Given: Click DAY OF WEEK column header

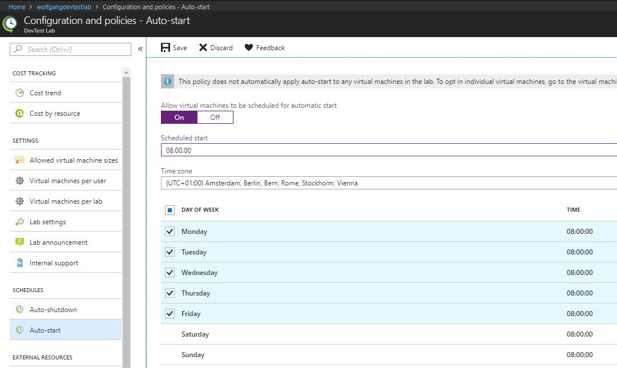Looking at the screenshot, I should tap(200, 210).
